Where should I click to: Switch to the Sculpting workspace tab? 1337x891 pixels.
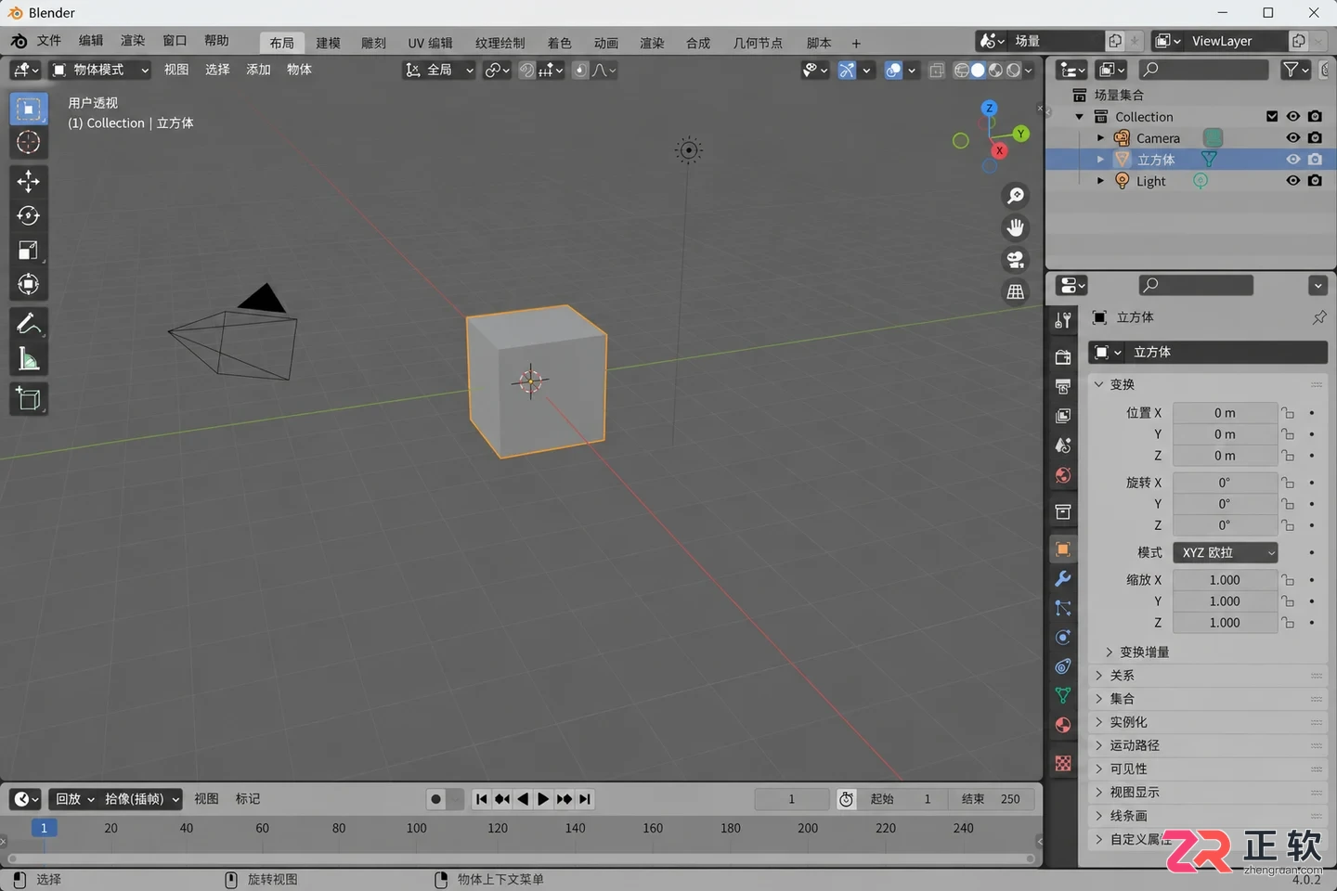click(373, 43)
